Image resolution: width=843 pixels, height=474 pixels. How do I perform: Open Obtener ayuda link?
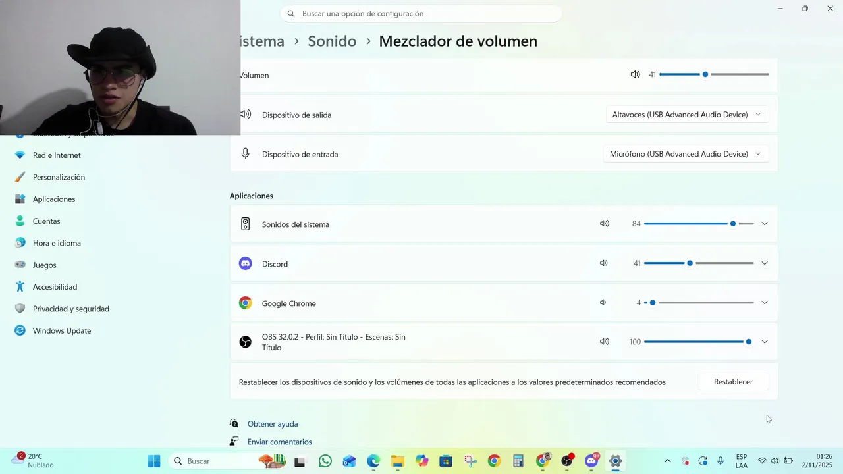[x=273, y=424]
